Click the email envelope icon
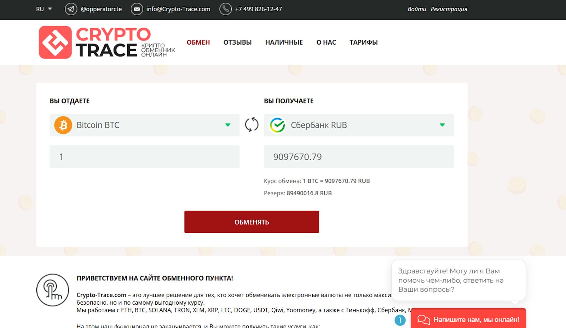Image resolution: width=566 pixels, height=328 pixels. 137,9
